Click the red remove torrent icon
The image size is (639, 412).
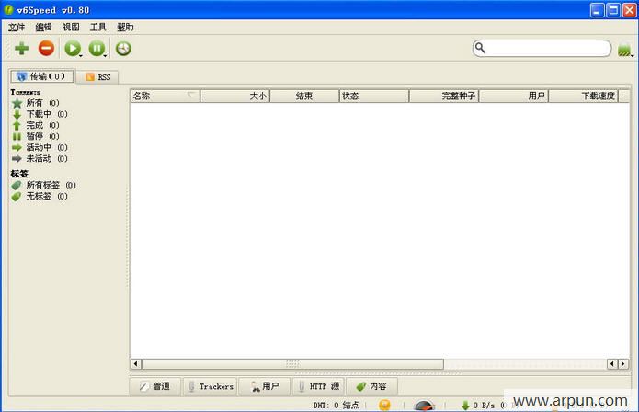[46, 48]
